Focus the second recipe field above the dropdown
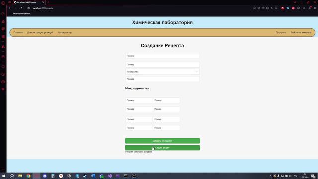The image size is (318, 179). tap(162, 65)
